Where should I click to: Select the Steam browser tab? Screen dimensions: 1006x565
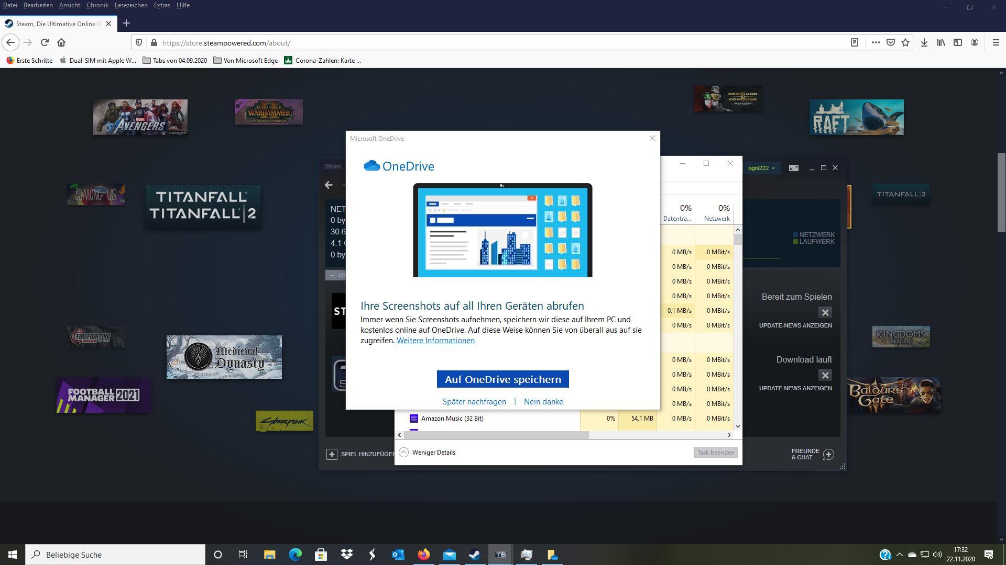[x=58, y=24]
